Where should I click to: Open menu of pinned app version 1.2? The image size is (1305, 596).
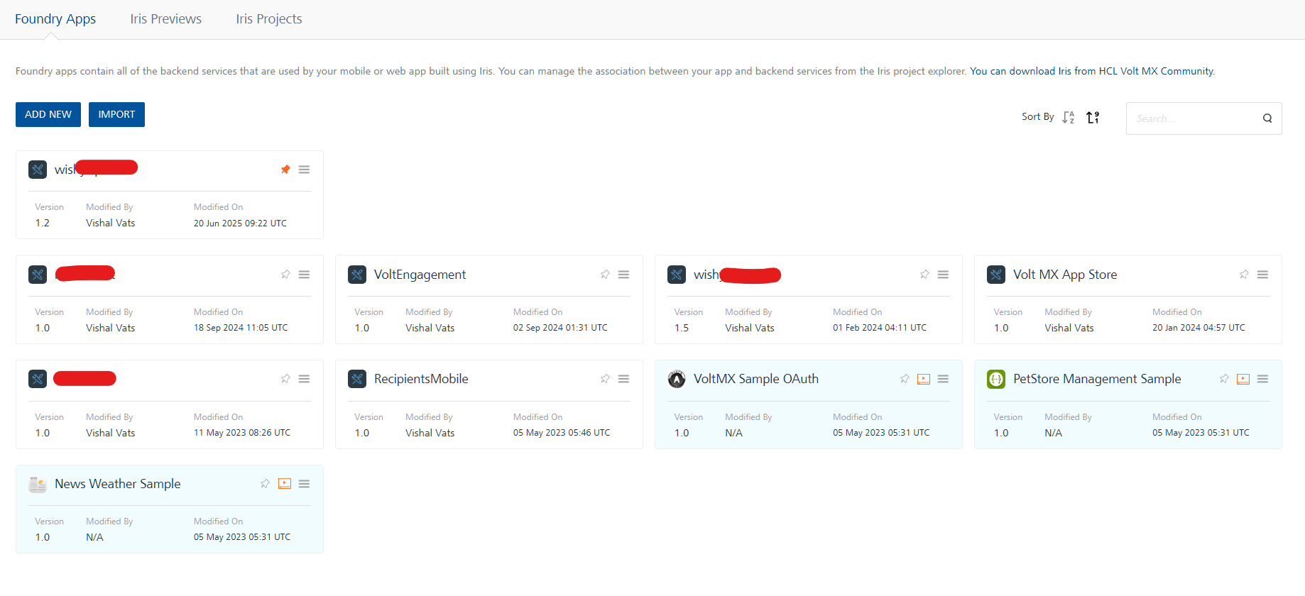pyautogui.click(x=304, y=170)
